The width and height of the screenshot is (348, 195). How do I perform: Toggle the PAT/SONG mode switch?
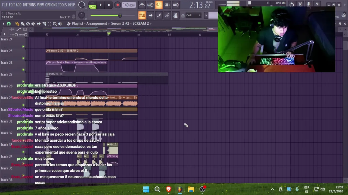92,5
